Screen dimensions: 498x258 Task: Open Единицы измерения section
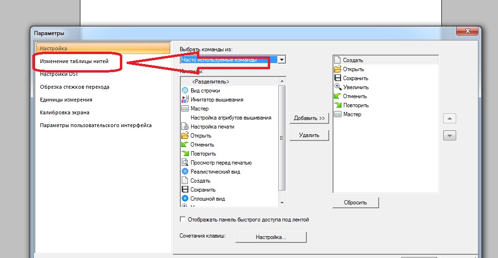(66, 100)
